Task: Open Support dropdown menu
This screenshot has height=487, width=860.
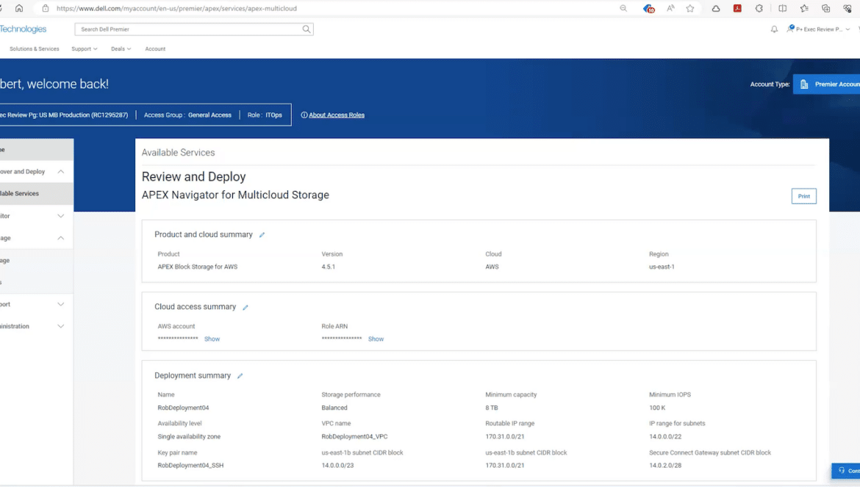Action: (84, 48)
